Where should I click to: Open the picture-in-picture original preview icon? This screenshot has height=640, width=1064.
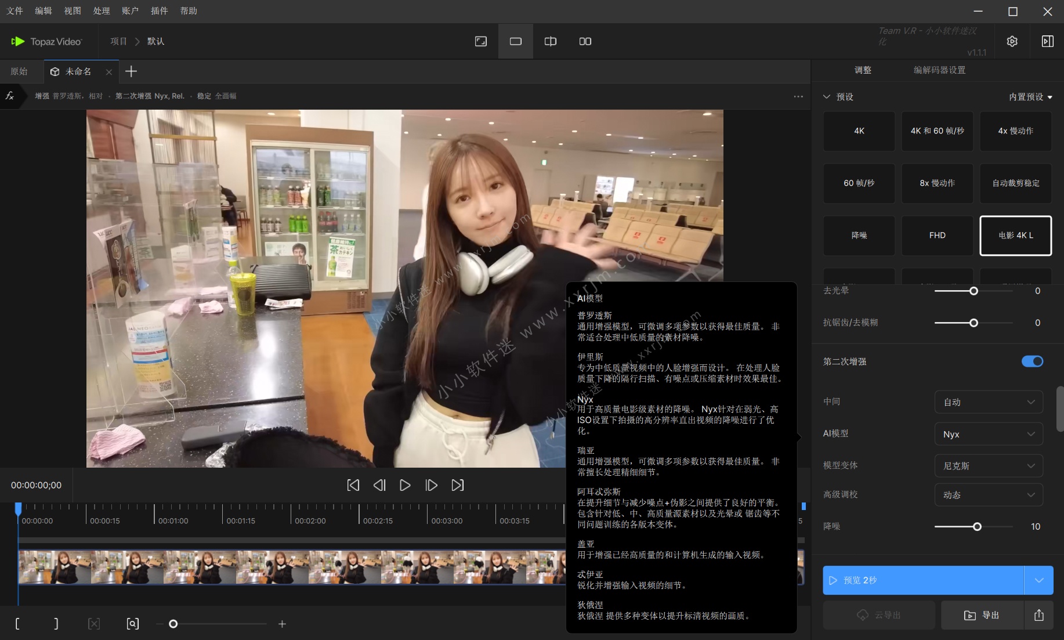click(480, 41)
